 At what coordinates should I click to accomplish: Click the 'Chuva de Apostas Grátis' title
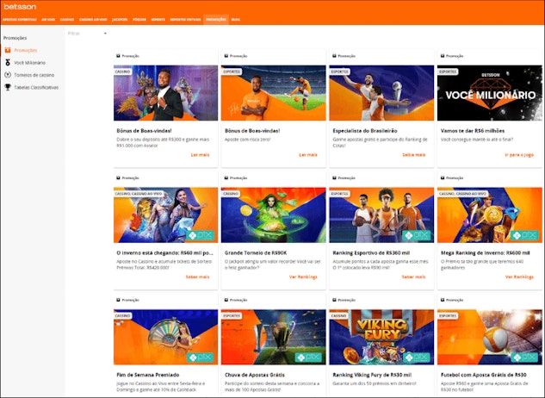coord(255,375)
